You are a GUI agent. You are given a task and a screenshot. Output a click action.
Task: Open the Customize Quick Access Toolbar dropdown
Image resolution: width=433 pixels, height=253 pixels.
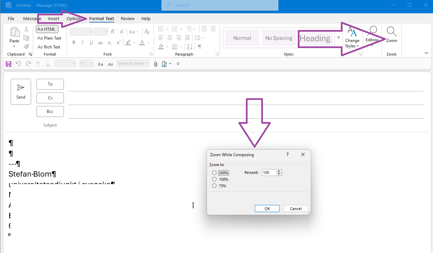coord(178,64)
